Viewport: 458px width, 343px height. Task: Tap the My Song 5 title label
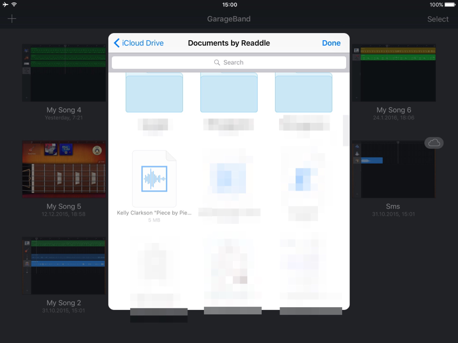(64, 206)
